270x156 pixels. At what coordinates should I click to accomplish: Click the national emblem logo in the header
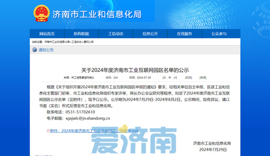tap(42, 13)
